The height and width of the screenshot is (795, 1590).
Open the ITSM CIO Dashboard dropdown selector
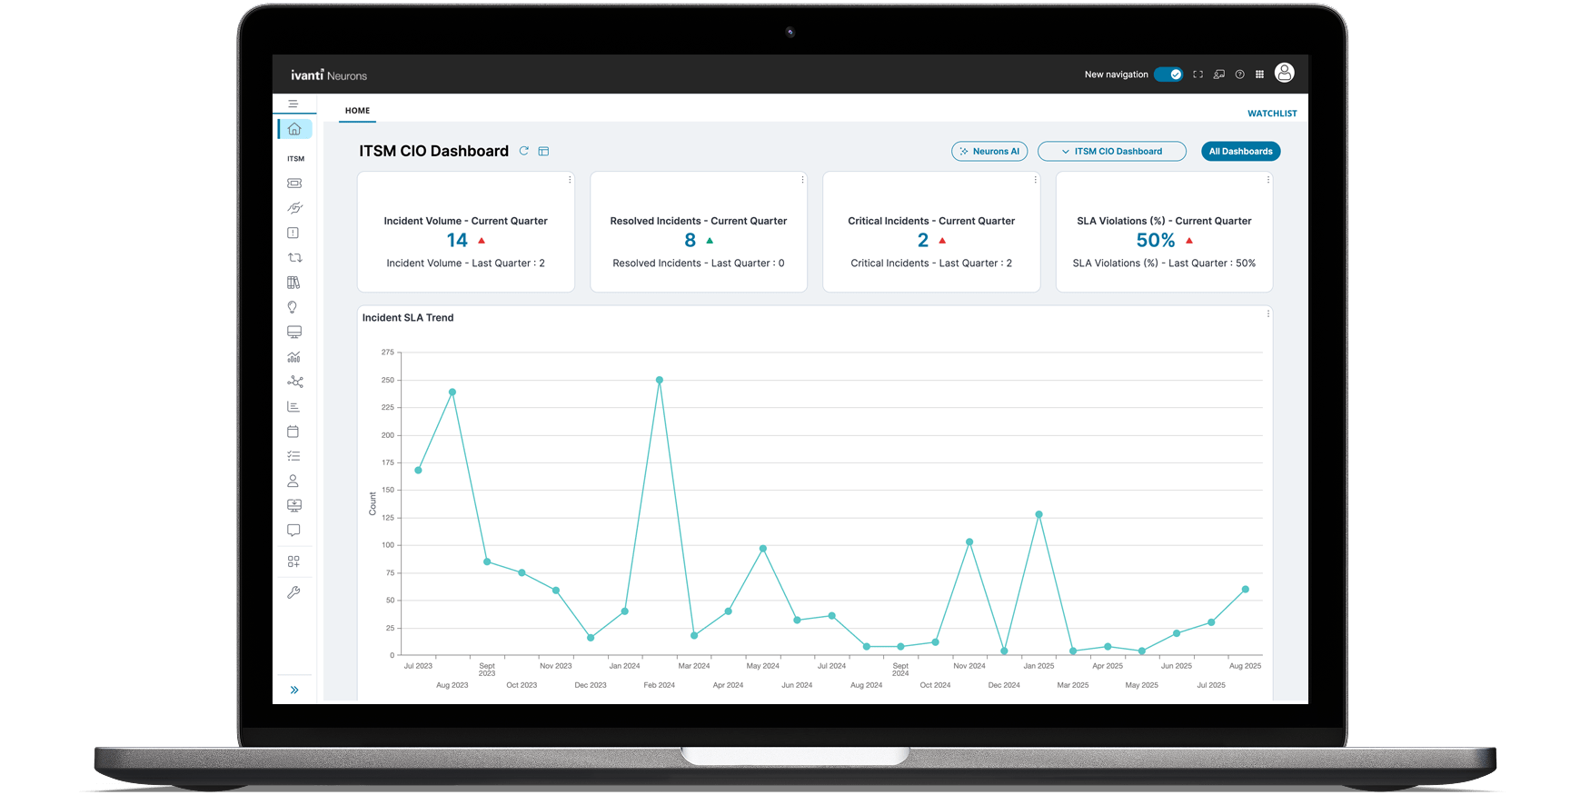click(1111, 152)
